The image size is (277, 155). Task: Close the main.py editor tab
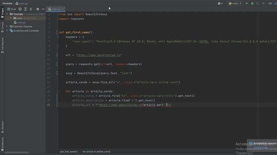pos(63,9)
